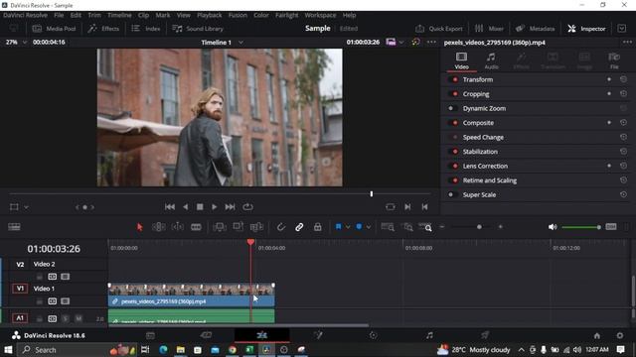
Task: Toggle the Inspector panel button
Action: [586, 29]
